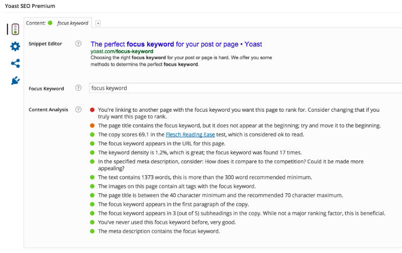Image resolution: width=402 pixels, height=253 pixels.
Task: Click the 'You're linking to another page' message
Action: 239,113
